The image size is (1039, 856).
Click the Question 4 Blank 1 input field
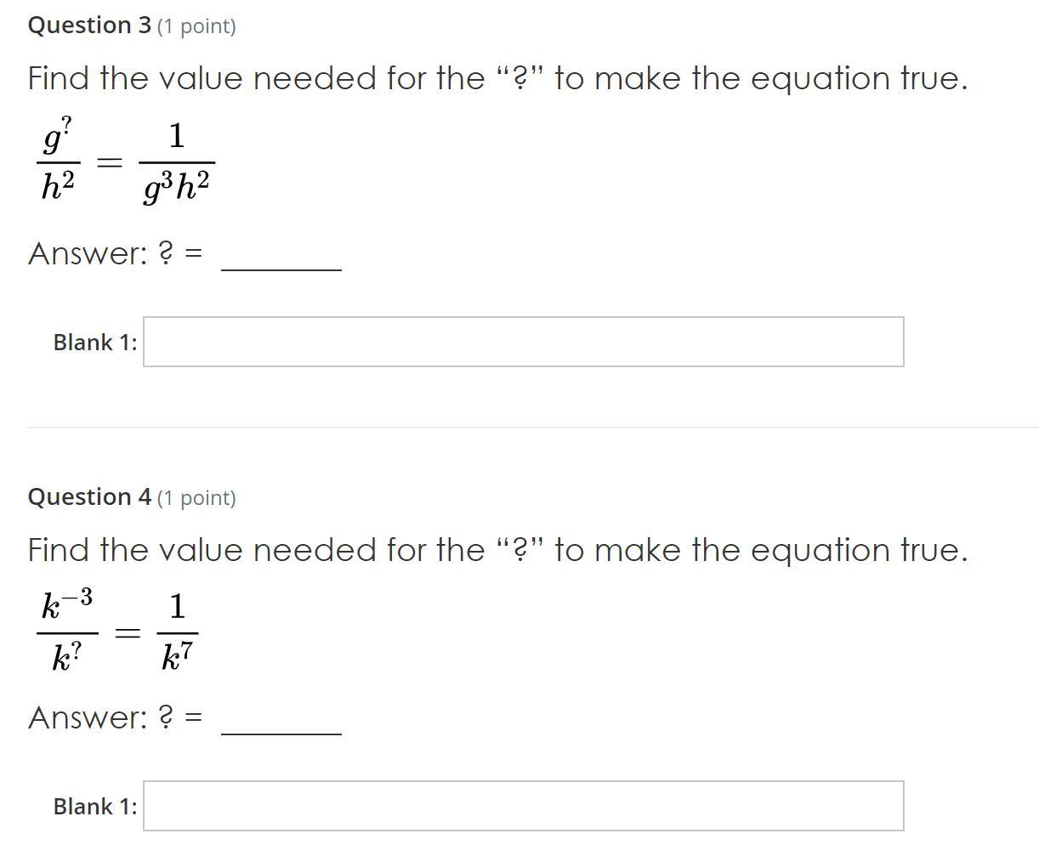tap(523, 806)
